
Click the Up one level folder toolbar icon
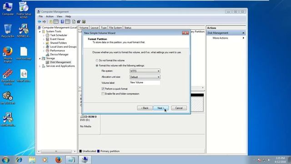(50, 21)
